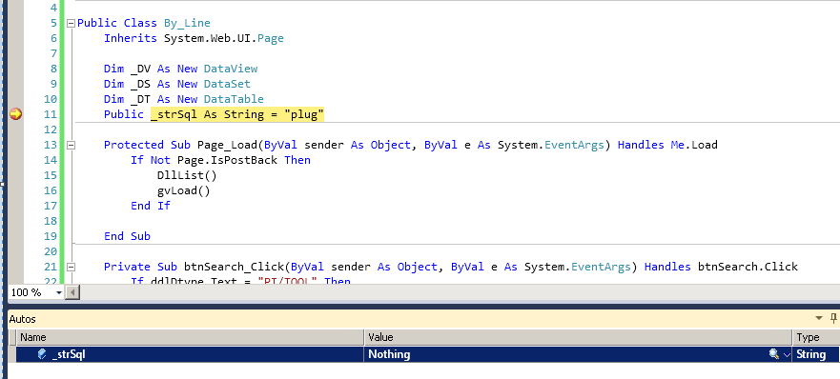840x379 pixels.
Task: Click the _DS variable on line 9
Action: tap(140, 84)
